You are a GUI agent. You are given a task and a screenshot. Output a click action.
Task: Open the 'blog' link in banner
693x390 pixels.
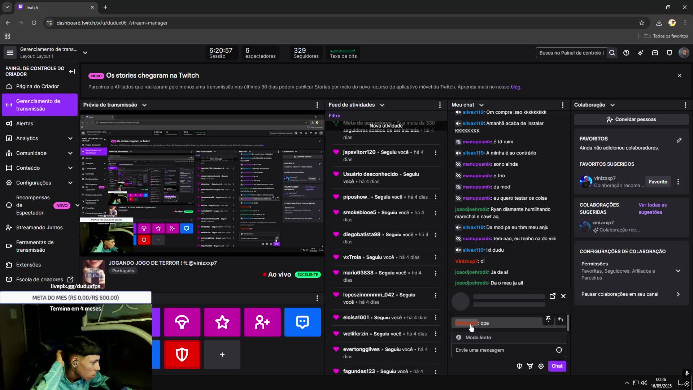coord(515,87)
